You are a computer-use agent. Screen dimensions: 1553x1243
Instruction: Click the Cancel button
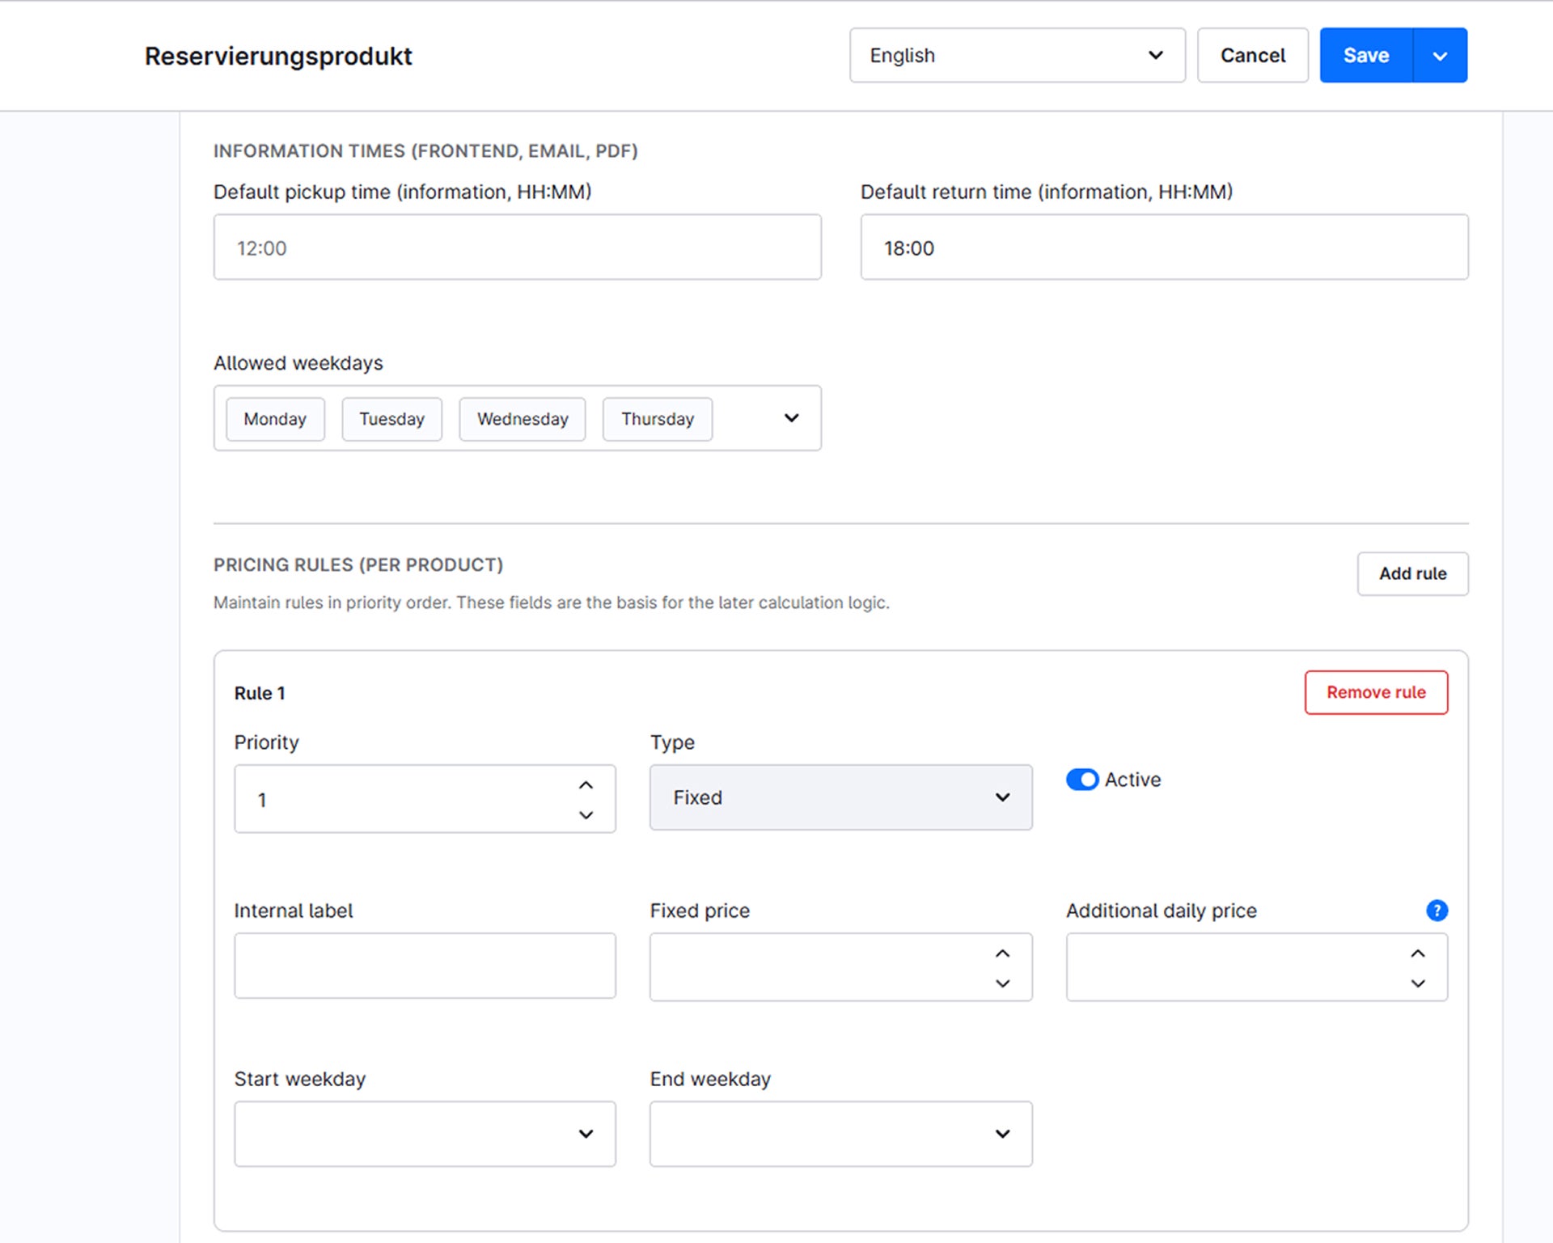tap(1252, 56)
